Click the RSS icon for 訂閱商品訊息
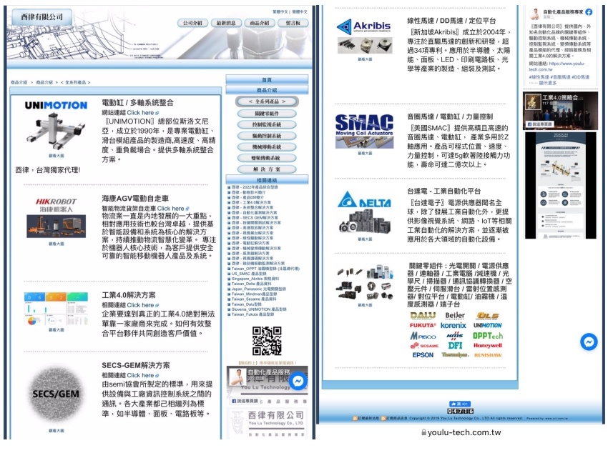Screen dimensions: 608x453 tap(383, 418)
